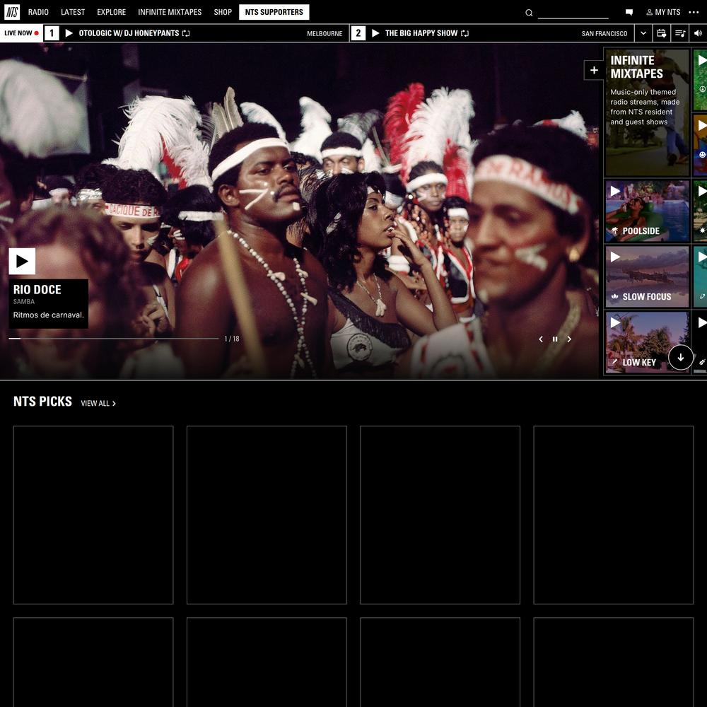Click the NTS logo in the header
This screenshot has height=707, width=707.
[12, 12]
